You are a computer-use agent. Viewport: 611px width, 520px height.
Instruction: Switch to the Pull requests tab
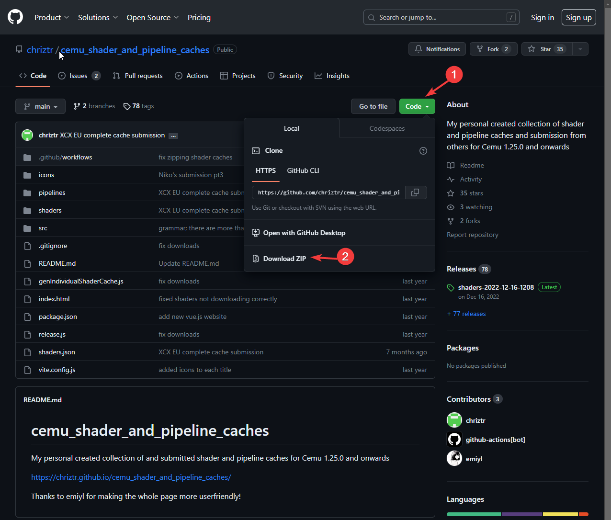coord(138,76)
